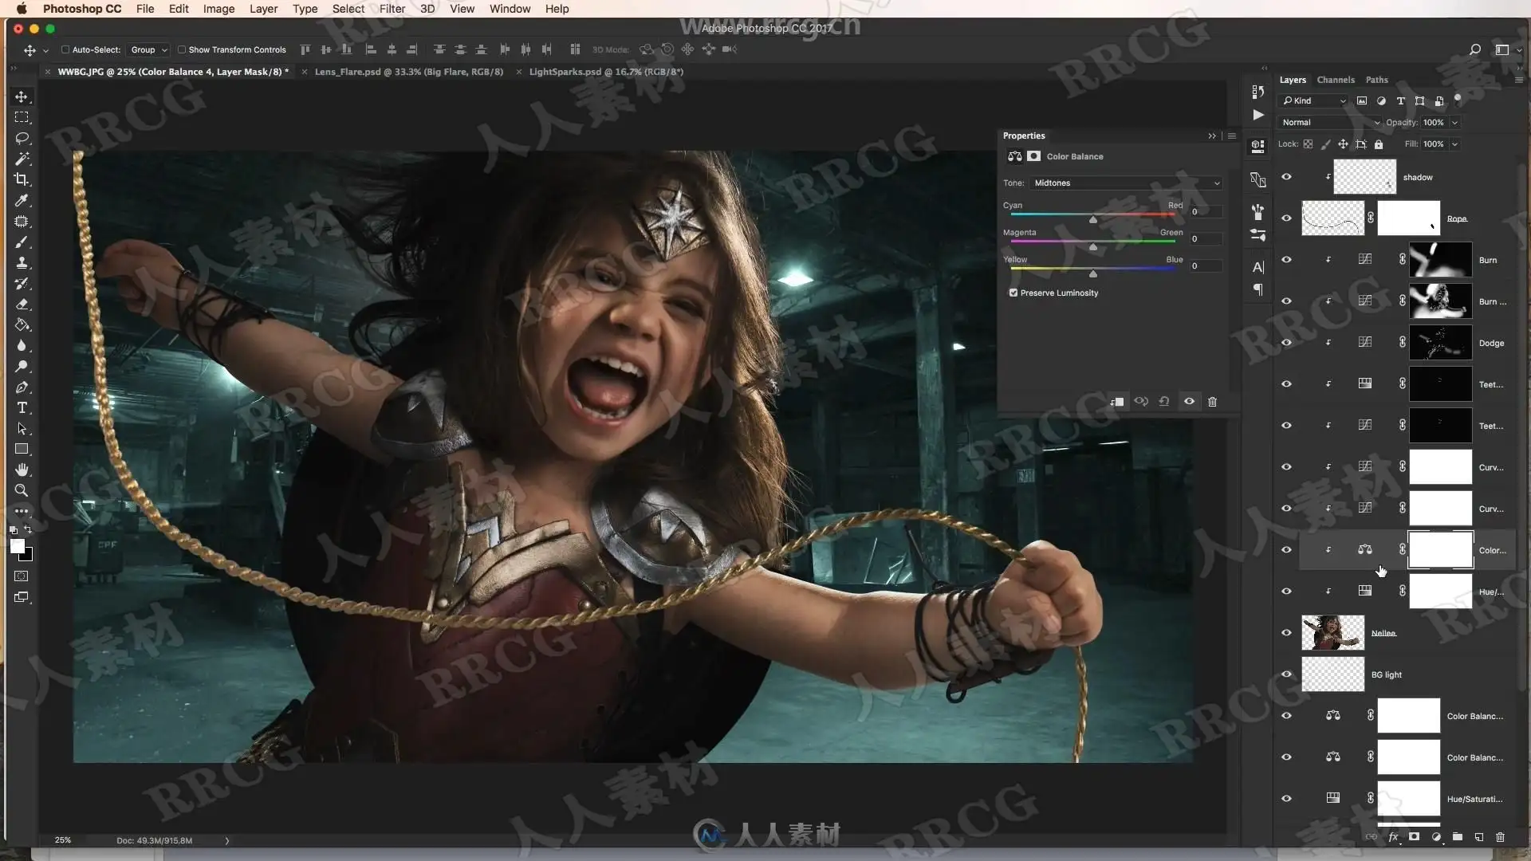Select the Horizontal Type tool
1531x861 pixels.
(22, 407)
